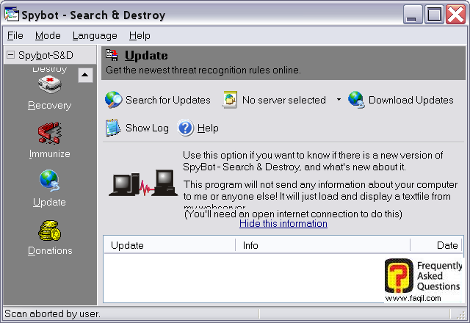
Task: Click the Spybot application icon in title bar
Action: (12, 14)
